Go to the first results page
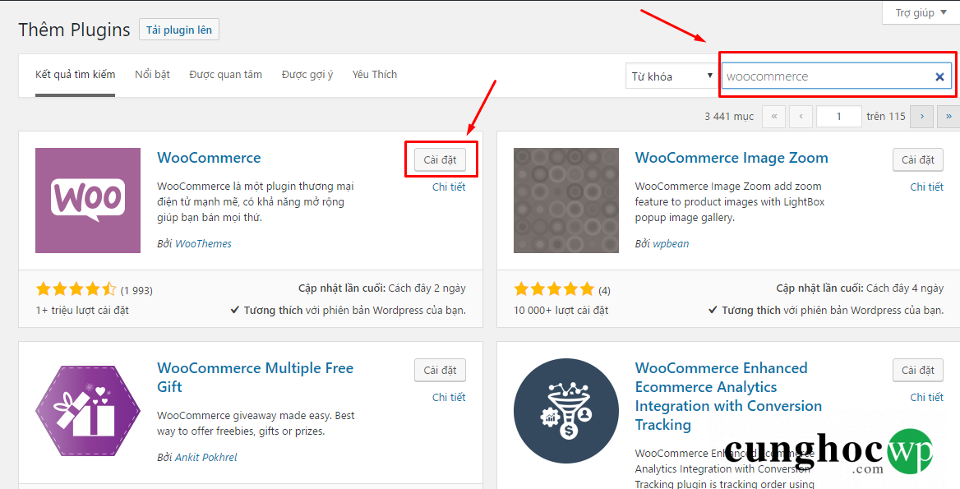Image resolution: width=960 pixels, height=489 pixels. pyautogui.click(x=774, y=116)
